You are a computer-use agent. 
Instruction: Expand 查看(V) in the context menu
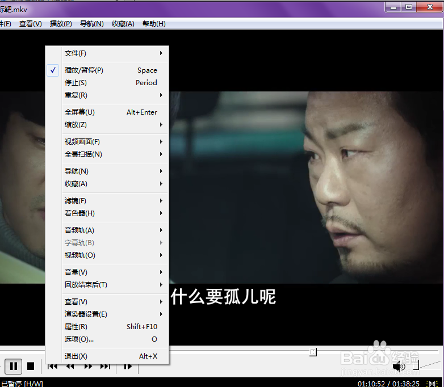(107, 302)
